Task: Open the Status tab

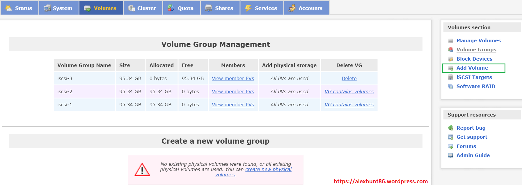Action: click(19, 8)
